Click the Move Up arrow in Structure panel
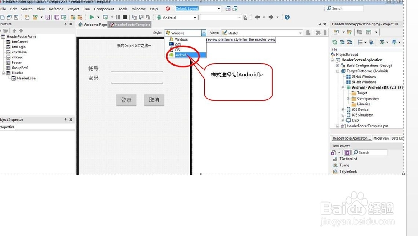Viewport: 418px width, 236px height. click(x=14, y=30)
